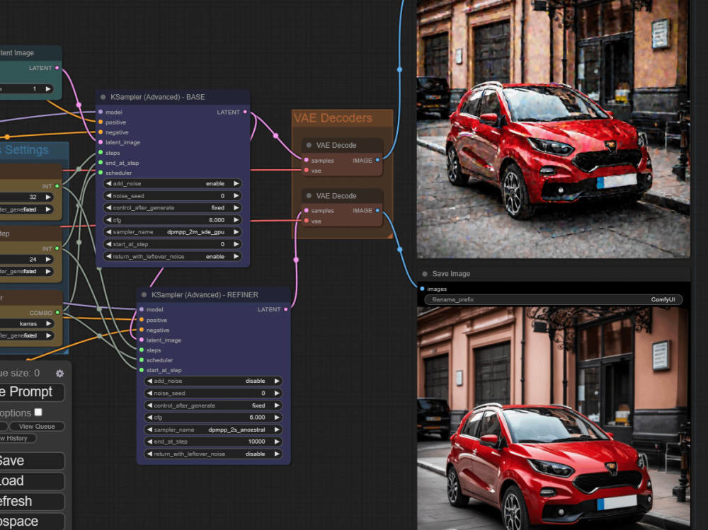Click the Refresh button
Viewport: 708px width, 530px height.
click(x=32, y=501)
